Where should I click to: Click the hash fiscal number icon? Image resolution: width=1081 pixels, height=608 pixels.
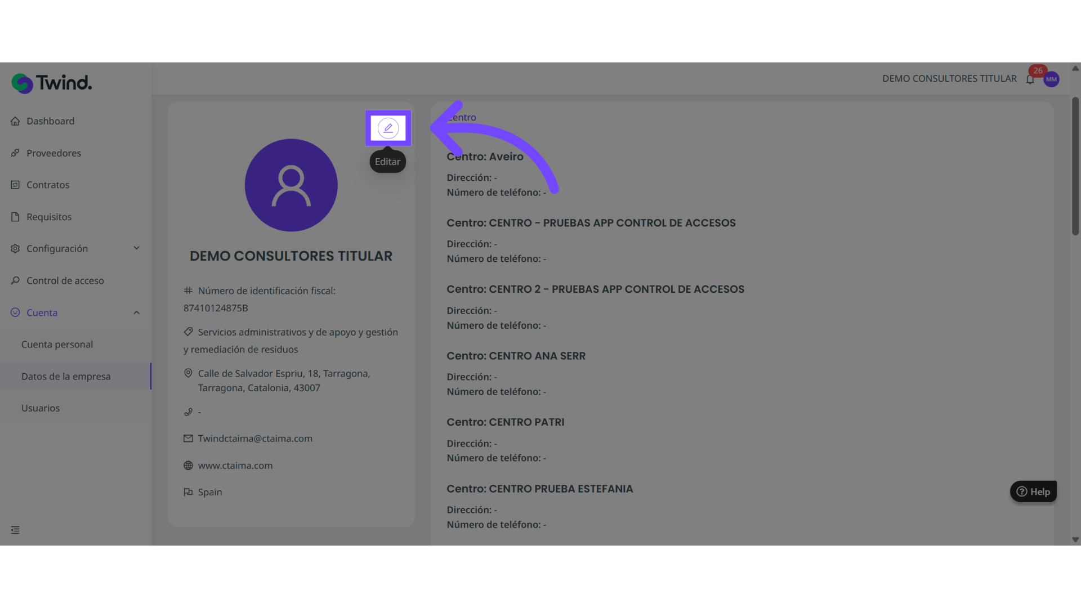(188, 290)
